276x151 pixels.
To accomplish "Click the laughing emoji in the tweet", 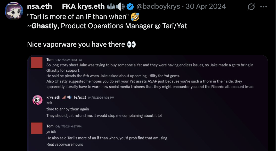I will point(135,17).
